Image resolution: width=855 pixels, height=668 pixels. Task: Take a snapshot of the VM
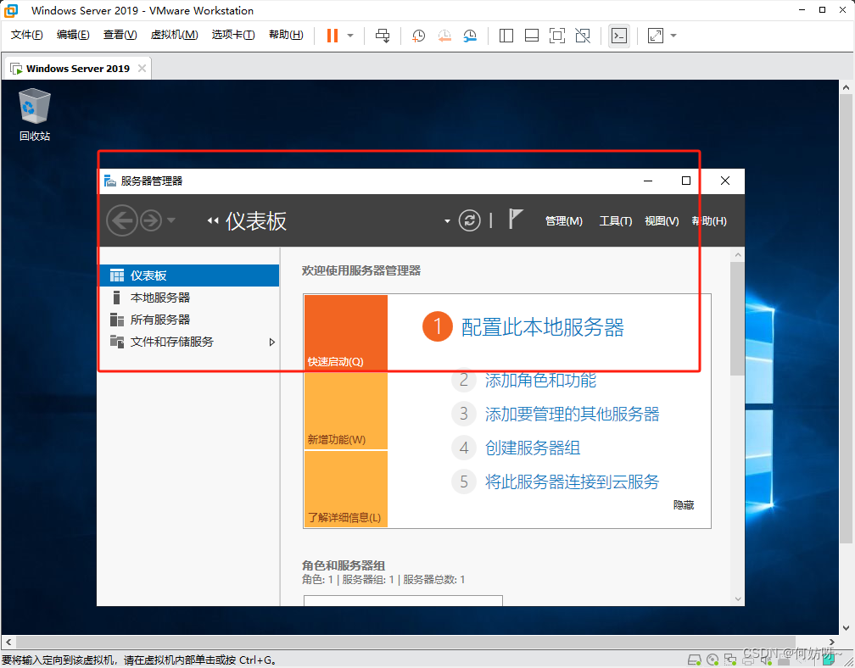coord(418,36)
